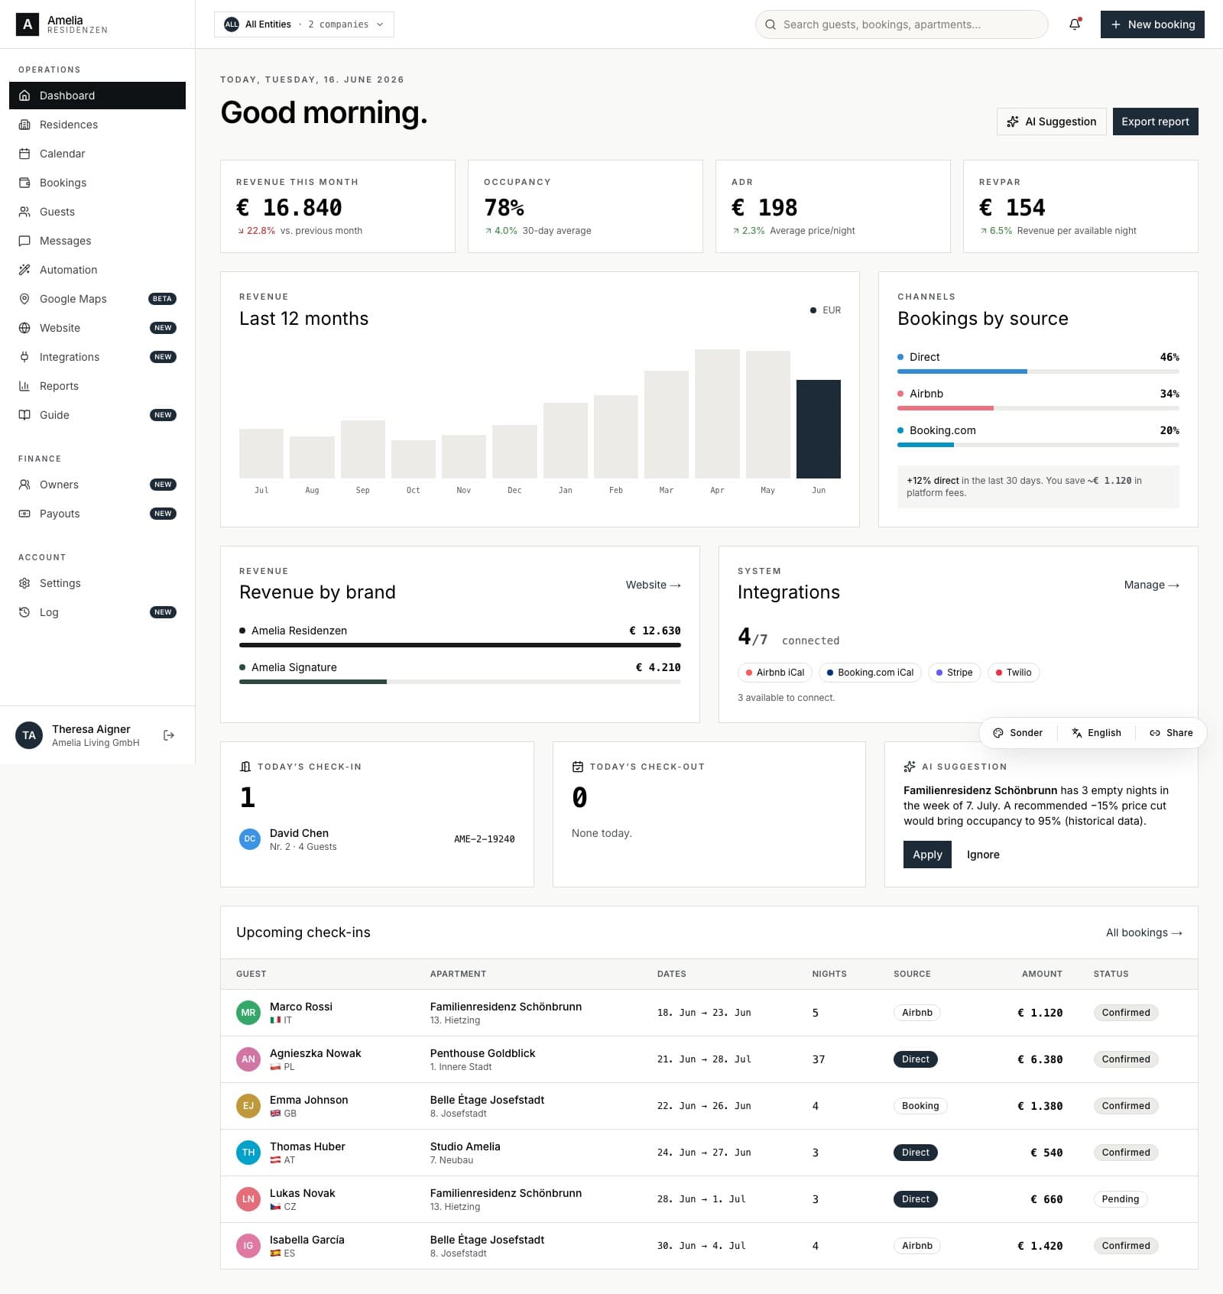Click the Reports chart icon
This screenshot has width=1223, height=1294.
coord(24,386)
